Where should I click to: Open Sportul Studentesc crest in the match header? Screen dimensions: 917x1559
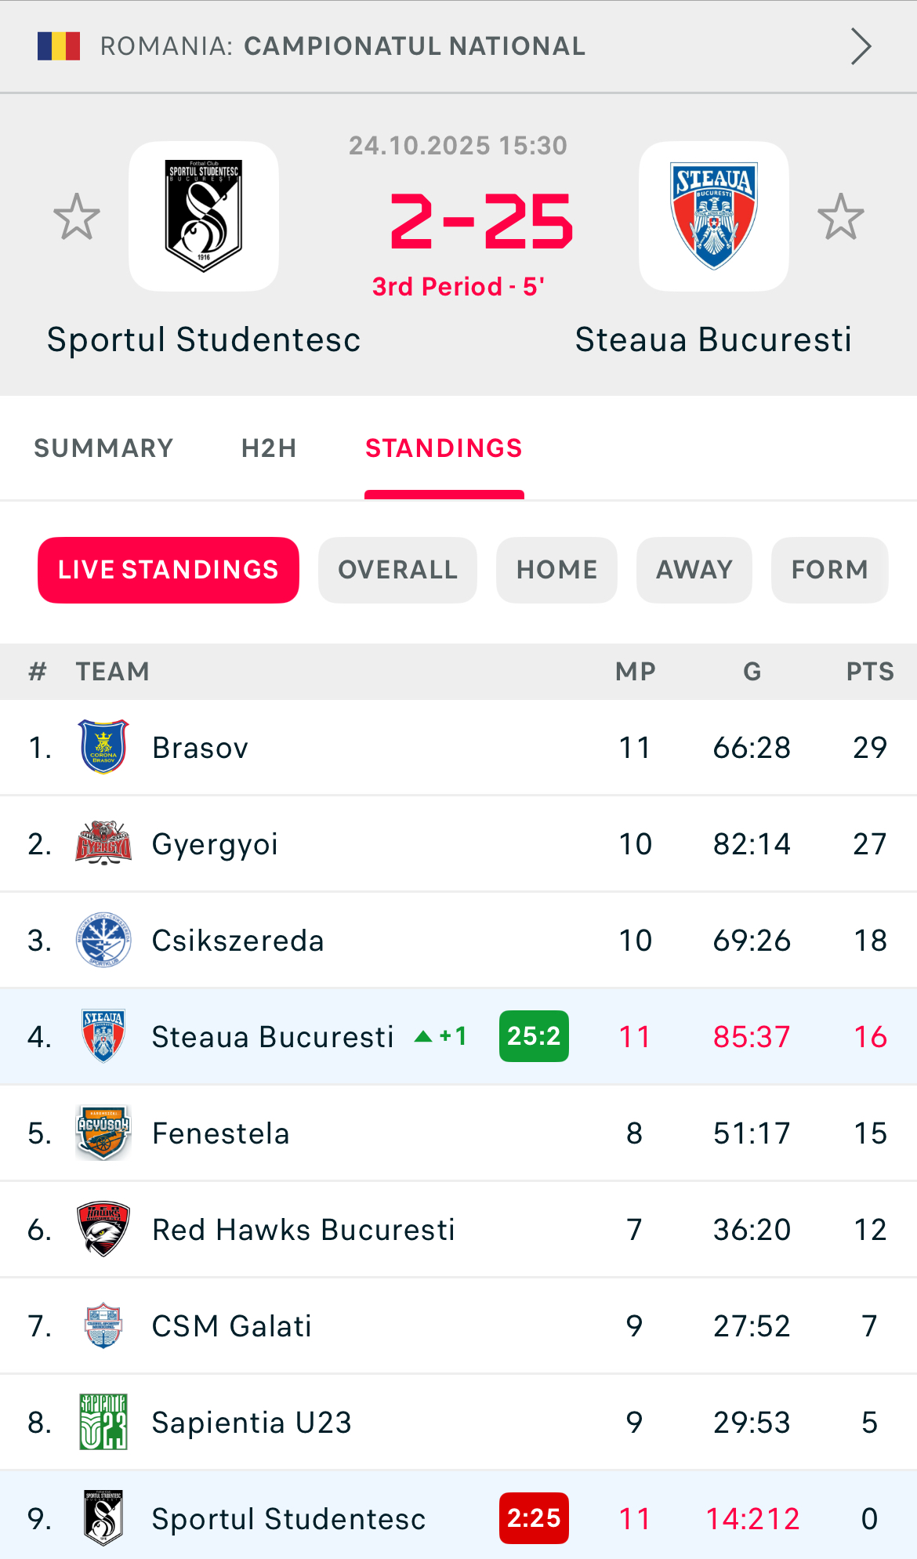tap(204, 216)
